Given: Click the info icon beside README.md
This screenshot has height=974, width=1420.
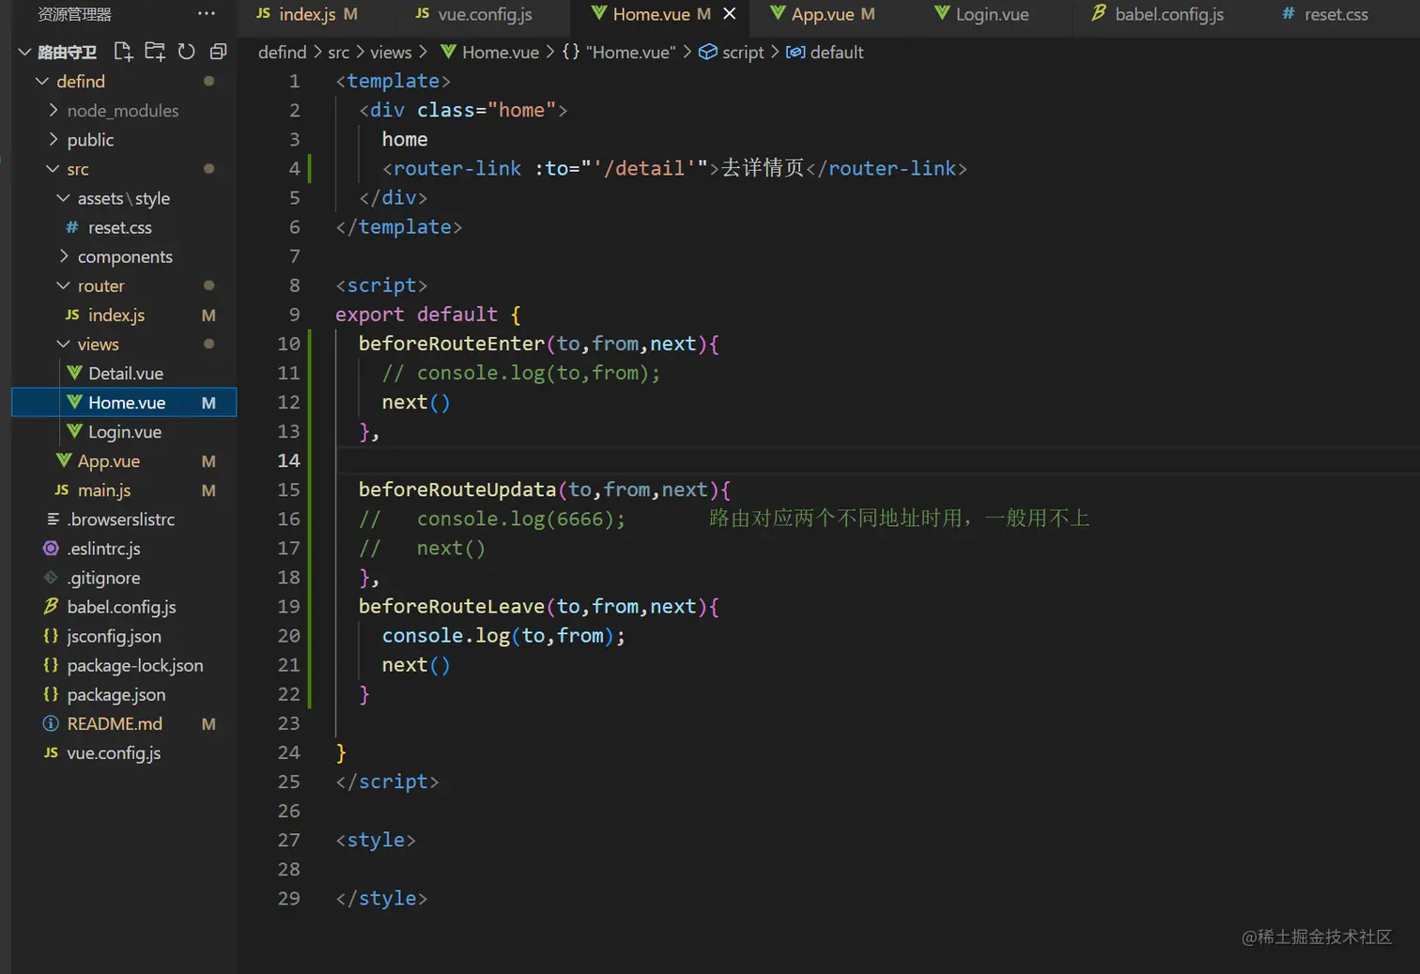Looking at the screenshot, I should 51,723.
